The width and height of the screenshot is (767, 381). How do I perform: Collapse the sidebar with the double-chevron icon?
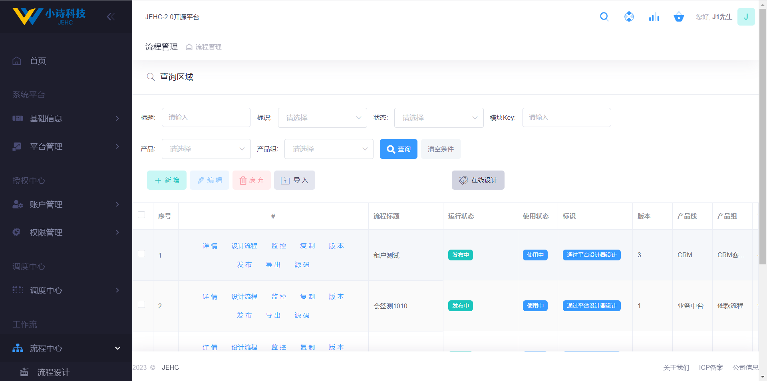111,16
